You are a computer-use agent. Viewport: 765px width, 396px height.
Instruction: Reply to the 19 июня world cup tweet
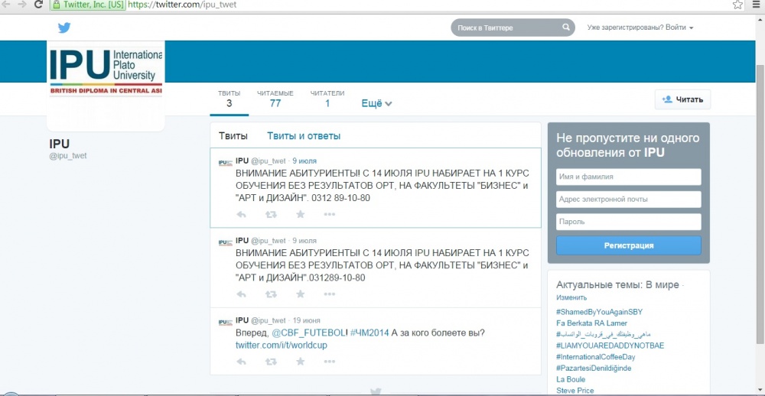[x=241, y=362]
